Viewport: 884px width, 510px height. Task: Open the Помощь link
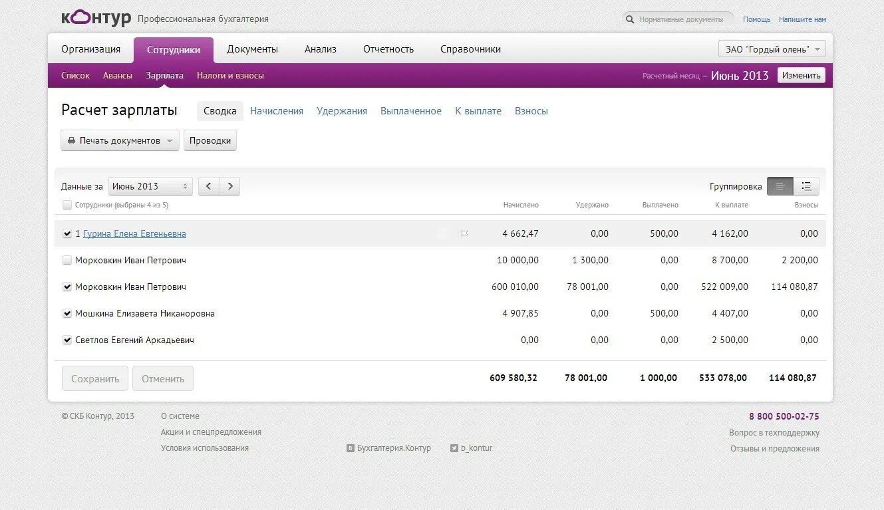(757, 19)
